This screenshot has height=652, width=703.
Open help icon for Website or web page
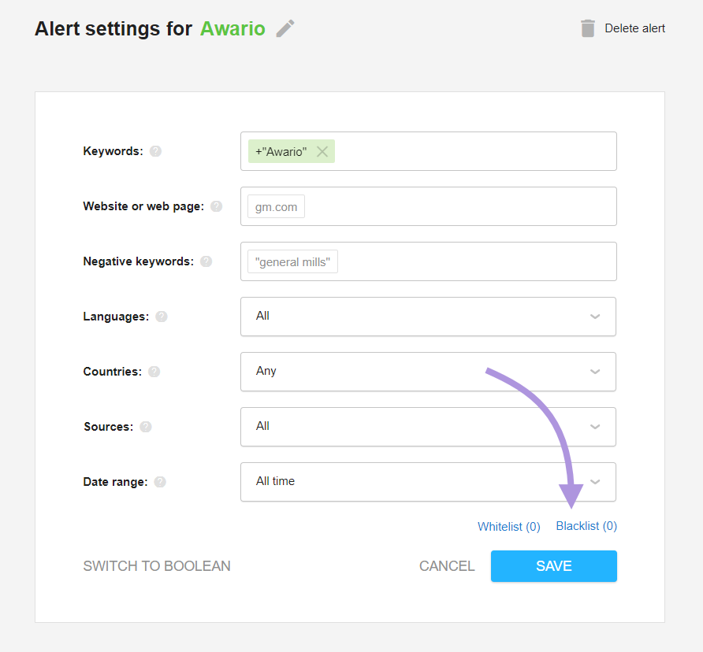point(217,206)
